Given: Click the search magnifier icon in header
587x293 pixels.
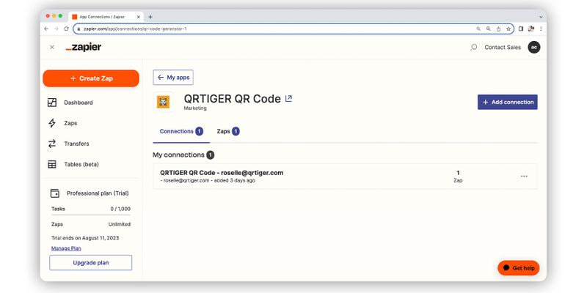Looking at the screenshot, I should 473,47.
